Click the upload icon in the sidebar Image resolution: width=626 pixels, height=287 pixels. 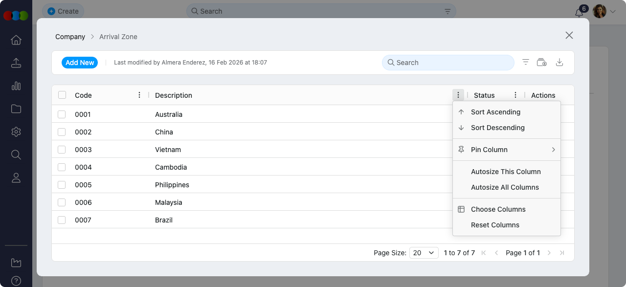pos(16,63)
